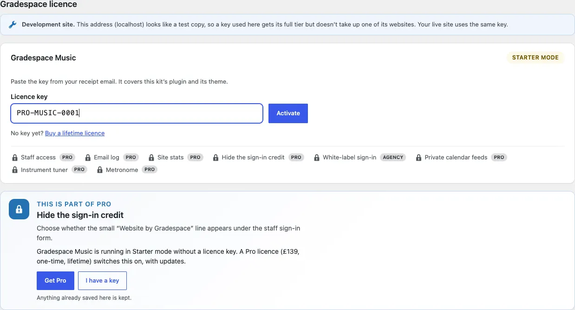The height and width of the screenshot is (310, 575).
Task: Click the lock icon beside Private calendar feeds
Action: point(418,158)
